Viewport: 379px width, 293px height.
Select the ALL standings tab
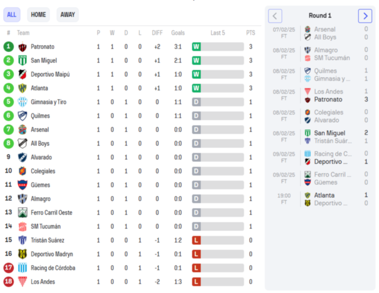point(12,15)
